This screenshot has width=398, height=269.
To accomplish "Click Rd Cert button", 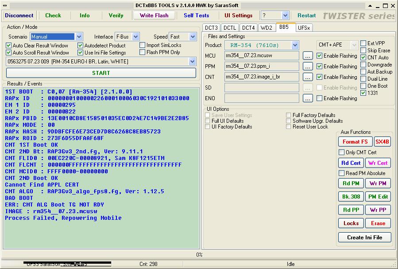I will click(x=351, y=163).
